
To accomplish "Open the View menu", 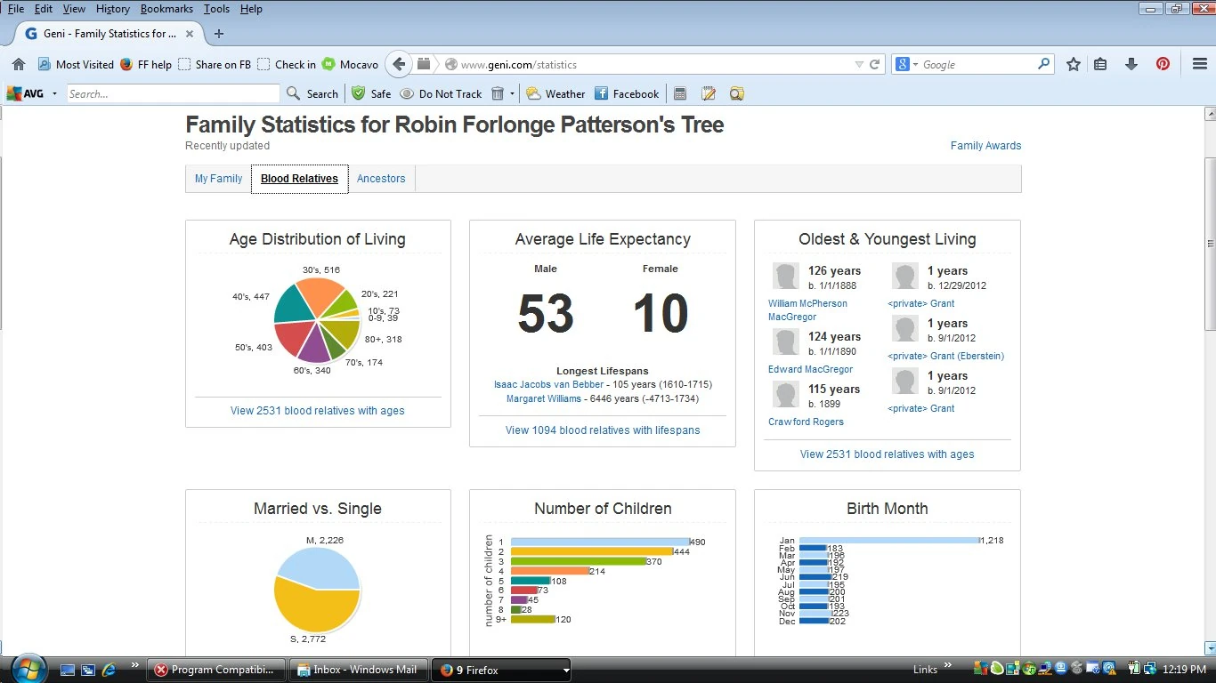I will click(x=74, y=9).
